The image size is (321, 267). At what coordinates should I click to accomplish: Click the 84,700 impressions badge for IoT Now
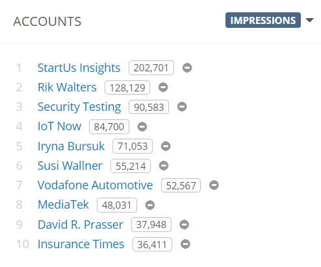[x=109, y=126]
